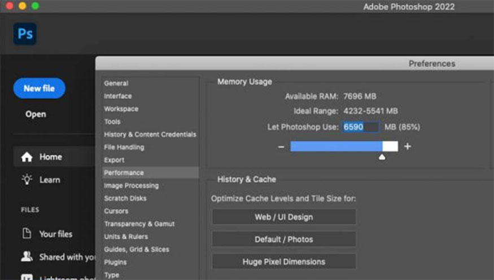Open History & Content Credentials preferences
Screen dimensions: 494x280
click(150, 135)
